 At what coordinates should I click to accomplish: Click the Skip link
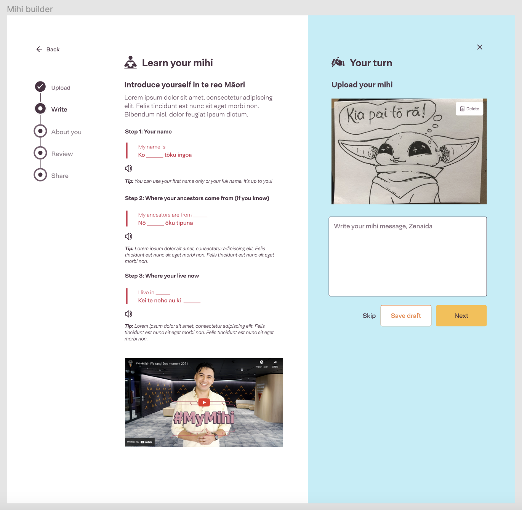tap(369, 316)
